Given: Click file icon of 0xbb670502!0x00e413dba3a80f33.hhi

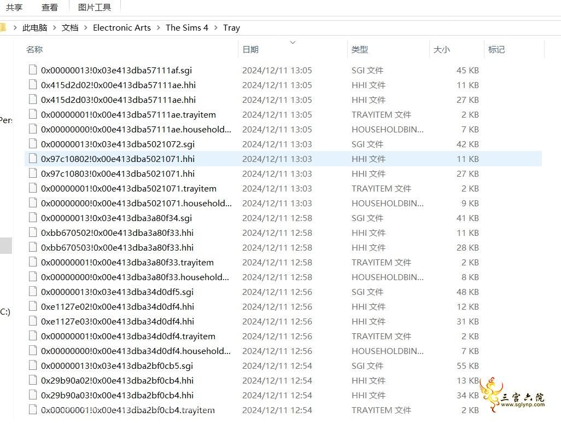Looking at the screenshot, I should [33, 233].
